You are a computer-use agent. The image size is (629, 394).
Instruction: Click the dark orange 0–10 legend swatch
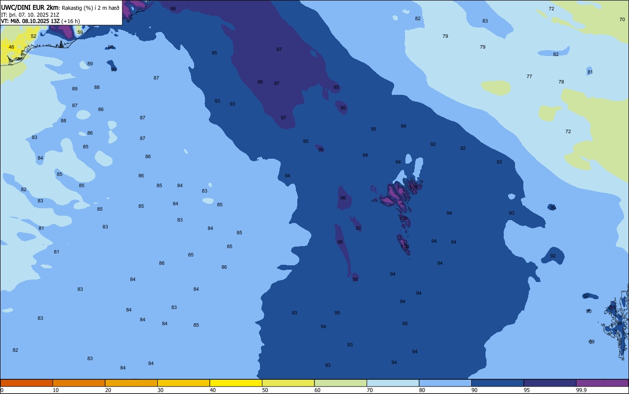(27, 383)
